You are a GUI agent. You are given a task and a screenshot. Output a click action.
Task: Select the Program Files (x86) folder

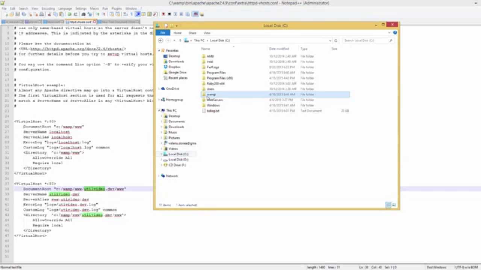220,78
